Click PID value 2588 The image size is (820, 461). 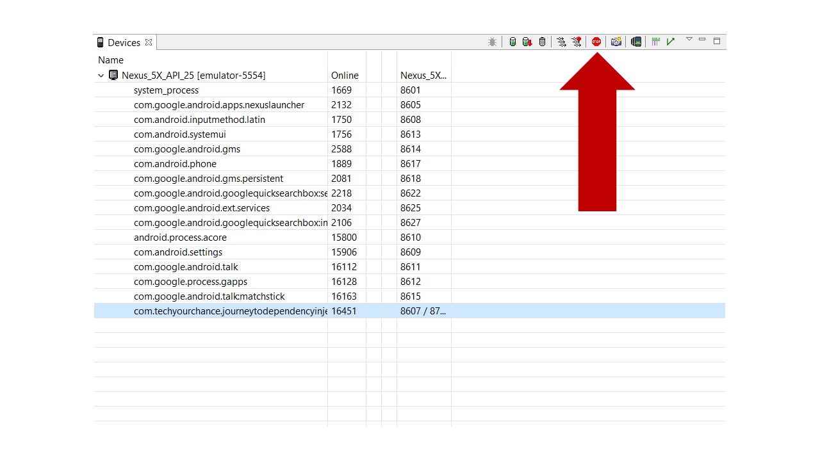(x=341, y=149)
